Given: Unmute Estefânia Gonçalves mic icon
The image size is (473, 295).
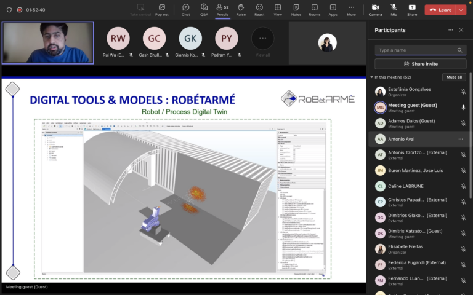Looking at the screenshot, I should point(463,92).
